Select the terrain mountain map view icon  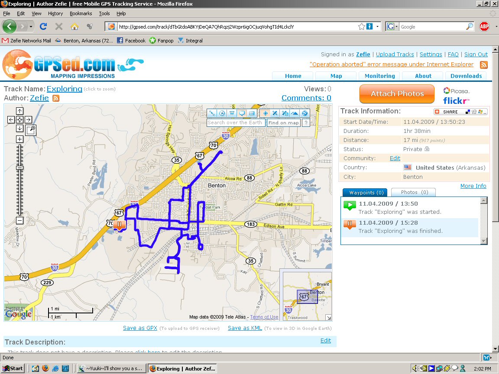[295, 113]
